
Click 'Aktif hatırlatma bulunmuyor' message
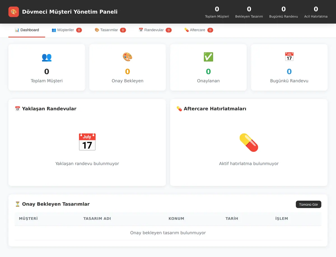(249, 163)
